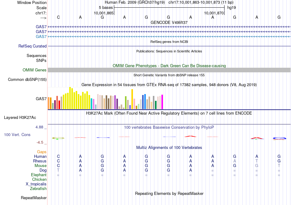
Task: Open the Layered H3K27Ac track label
Action: click(20, 118)
